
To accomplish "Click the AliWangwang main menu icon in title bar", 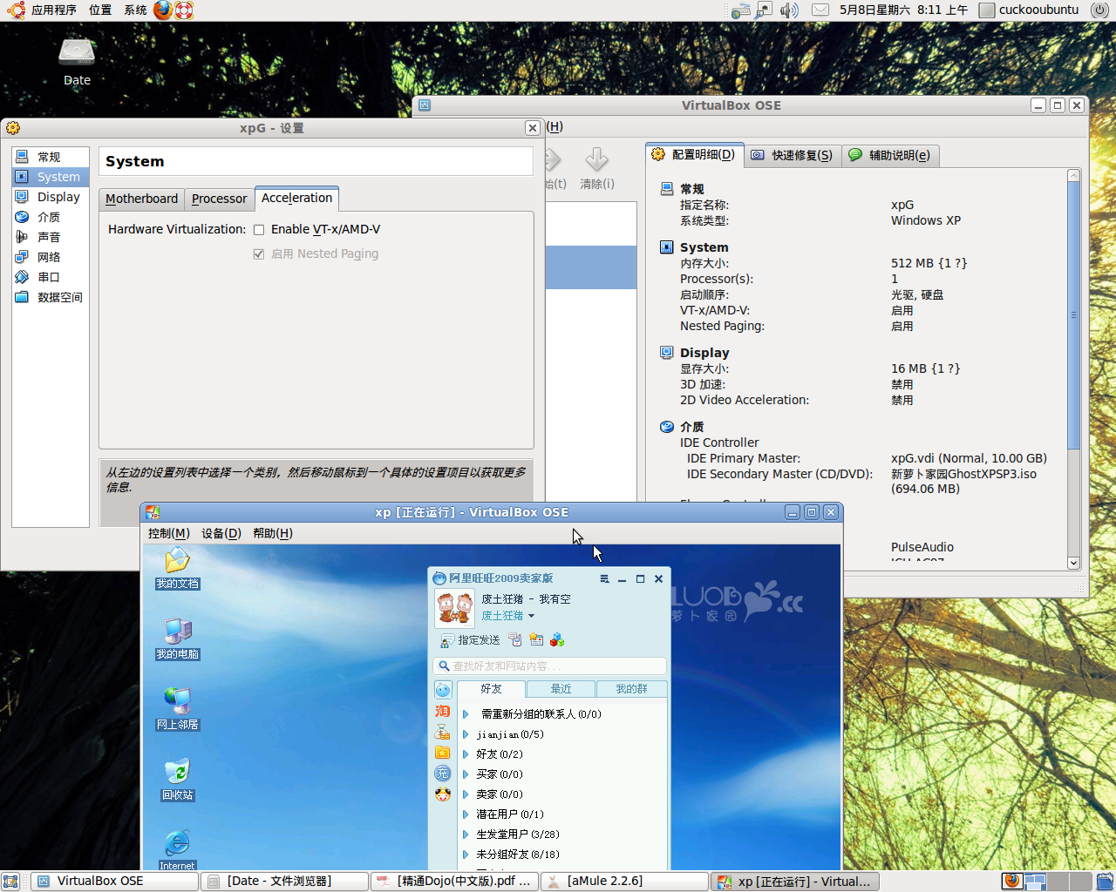I will (x=604, y=579).
